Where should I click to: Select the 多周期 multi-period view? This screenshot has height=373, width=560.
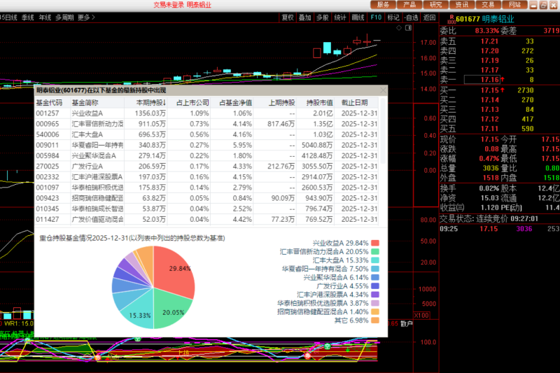point(64,17)
